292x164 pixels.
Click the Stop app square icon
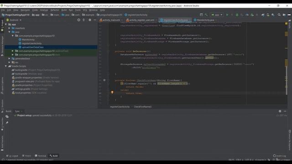point(257,15)
